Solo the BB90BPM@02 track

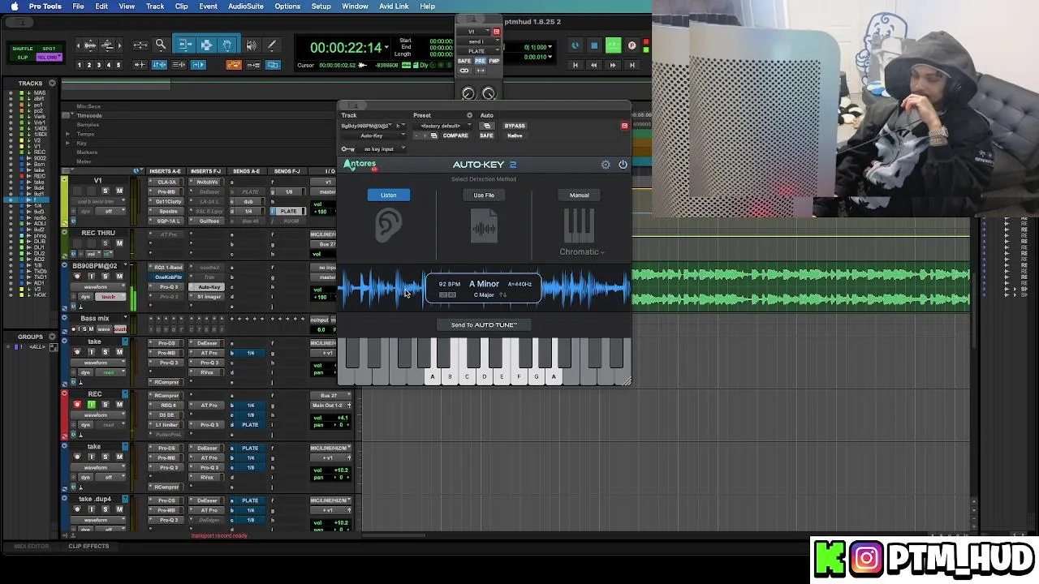105,277
